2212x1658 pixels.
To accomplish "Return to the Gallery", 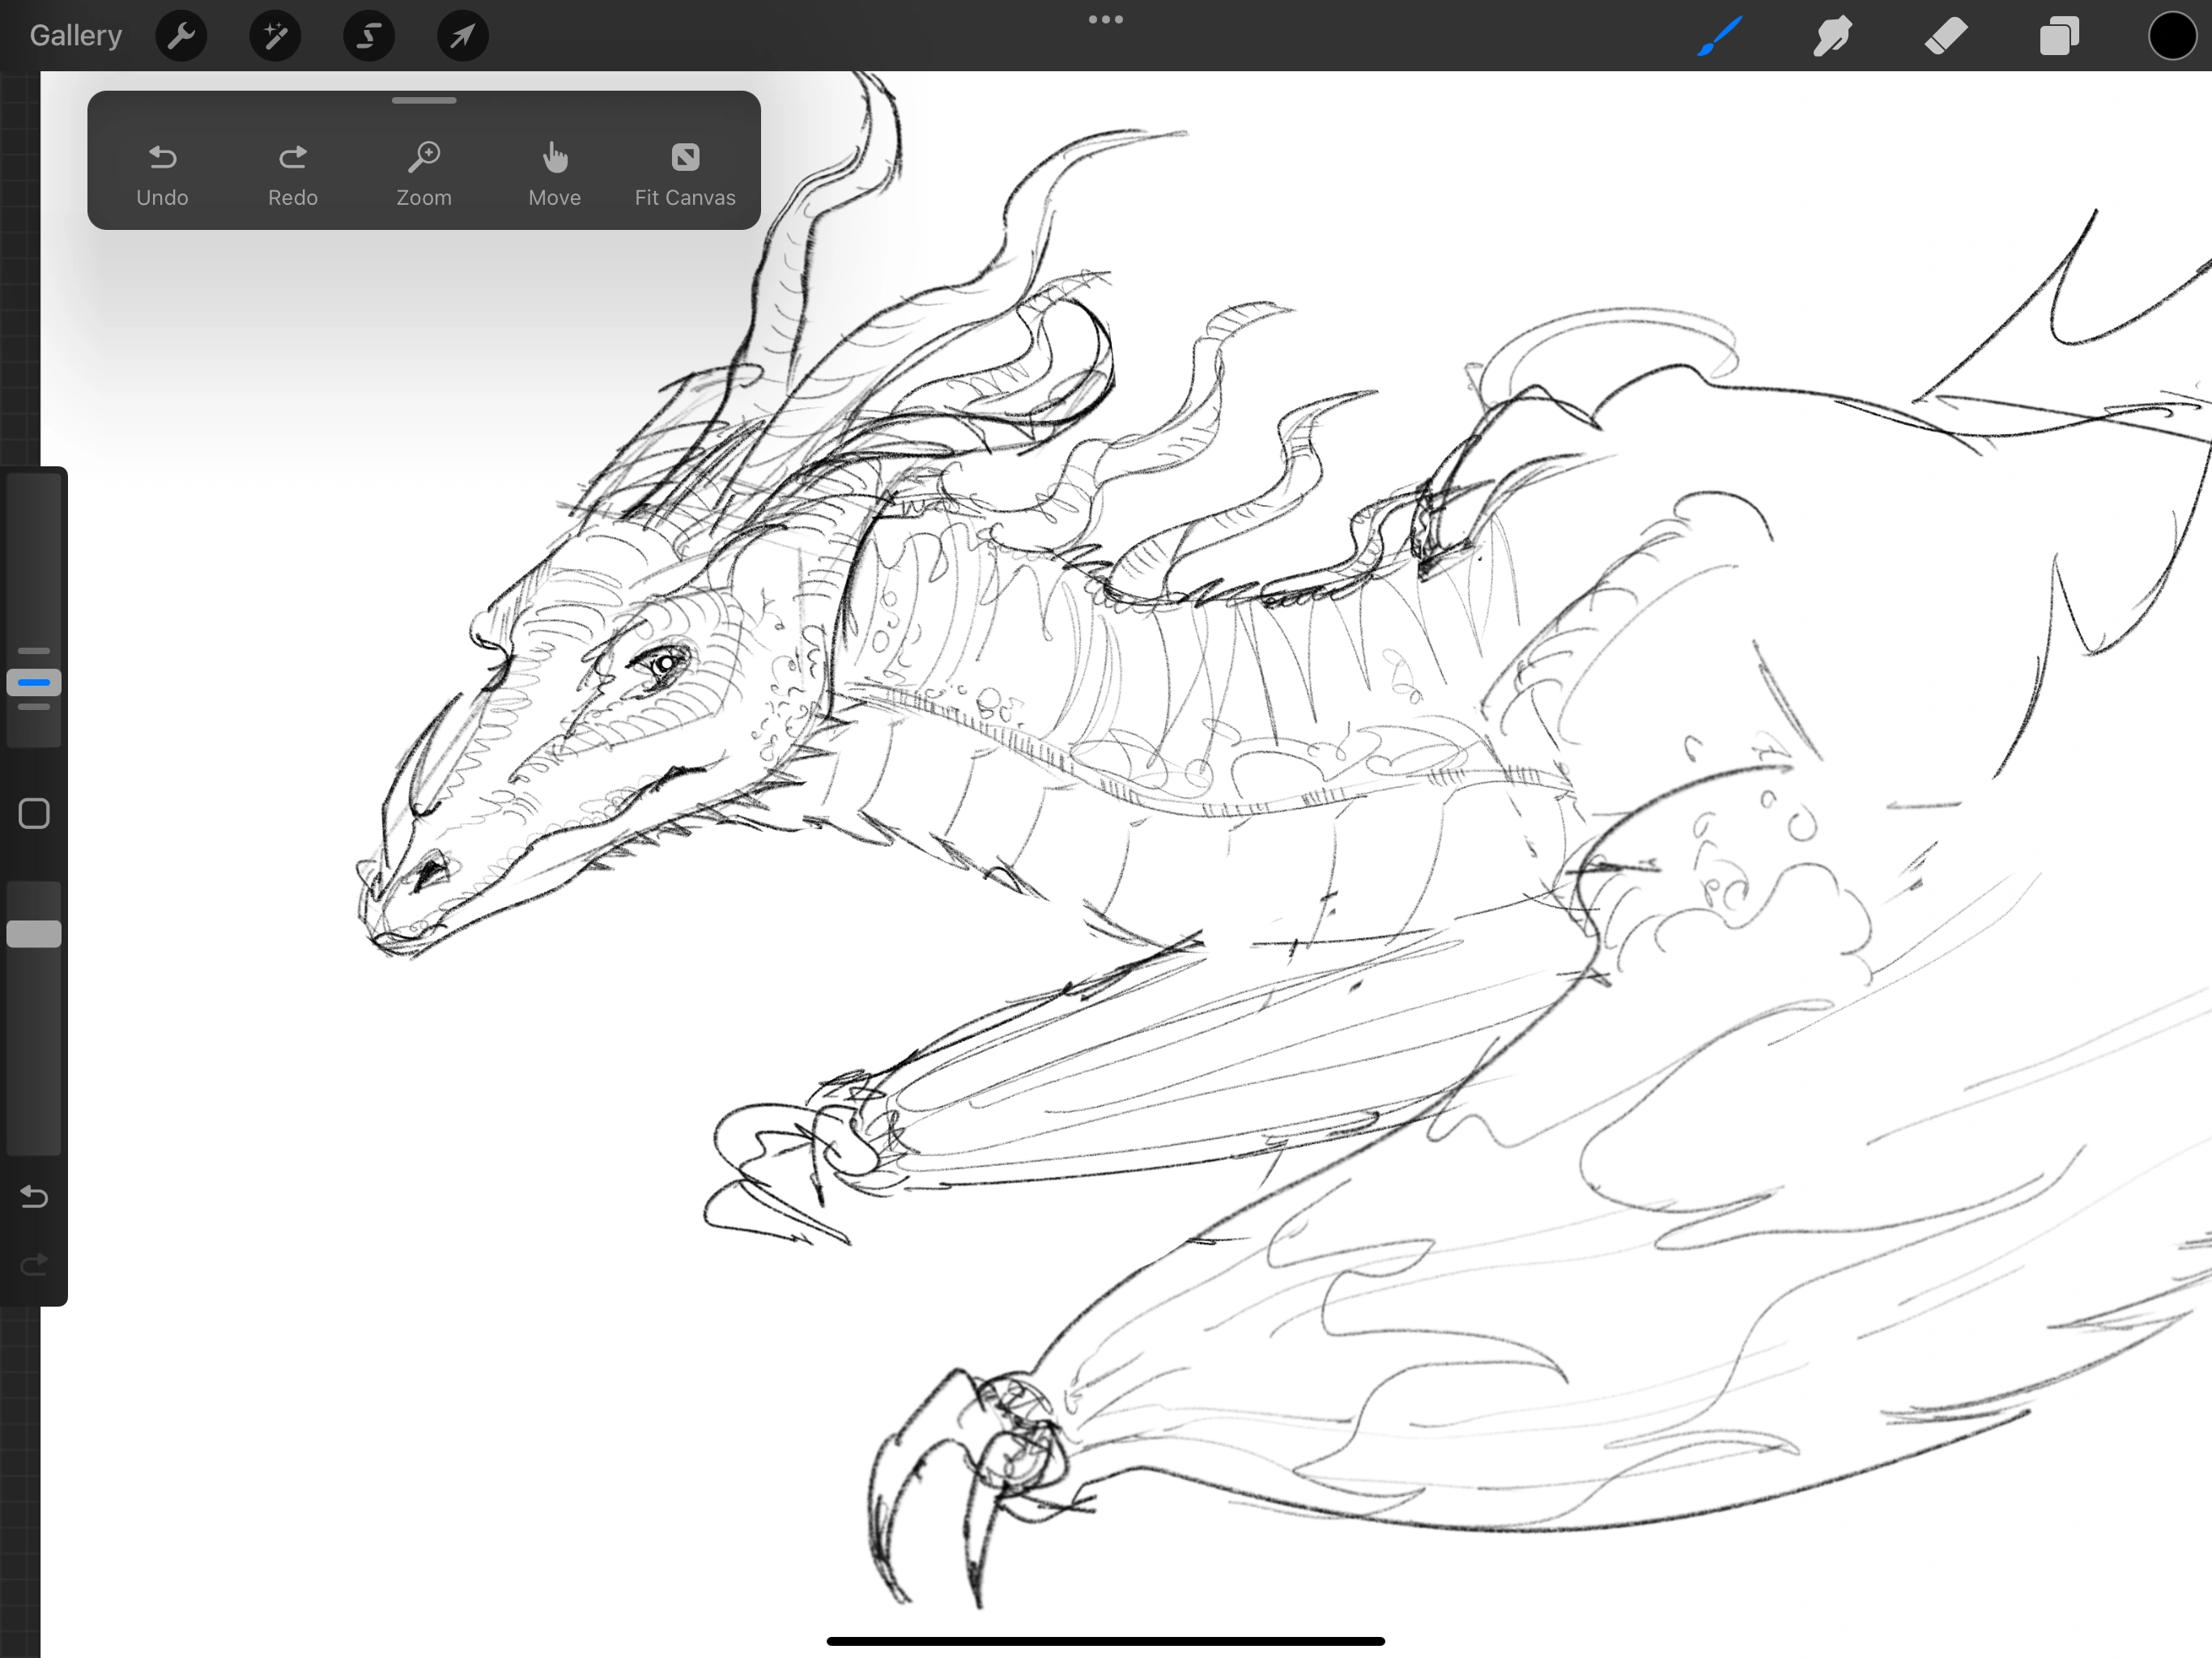I will pos(76,36).
